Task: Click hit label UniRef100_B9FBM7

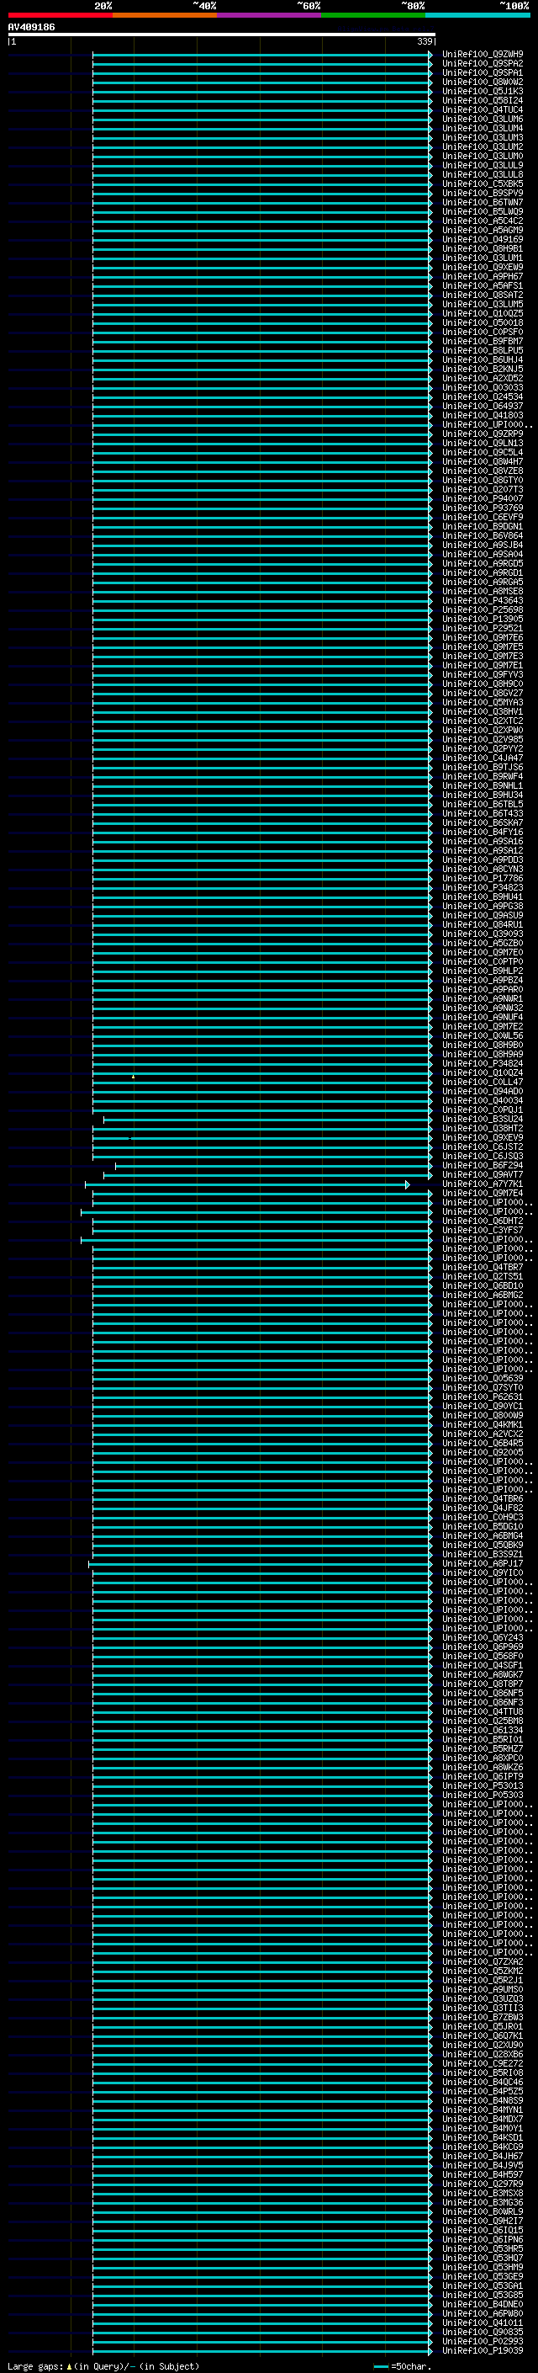Action: pos(483,341)
